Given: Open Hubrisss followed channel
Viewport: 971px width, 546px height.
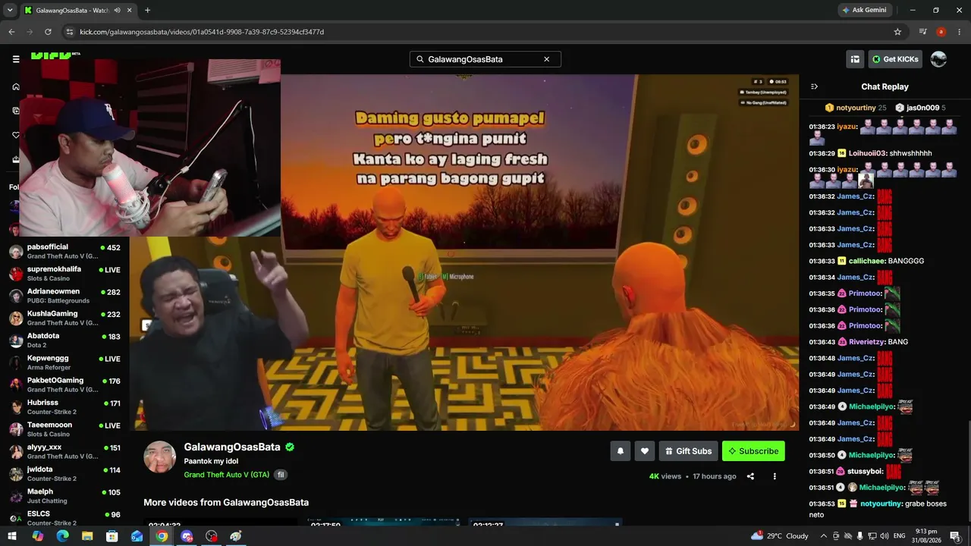Looking at the screenshot, I should click(64, 407).
